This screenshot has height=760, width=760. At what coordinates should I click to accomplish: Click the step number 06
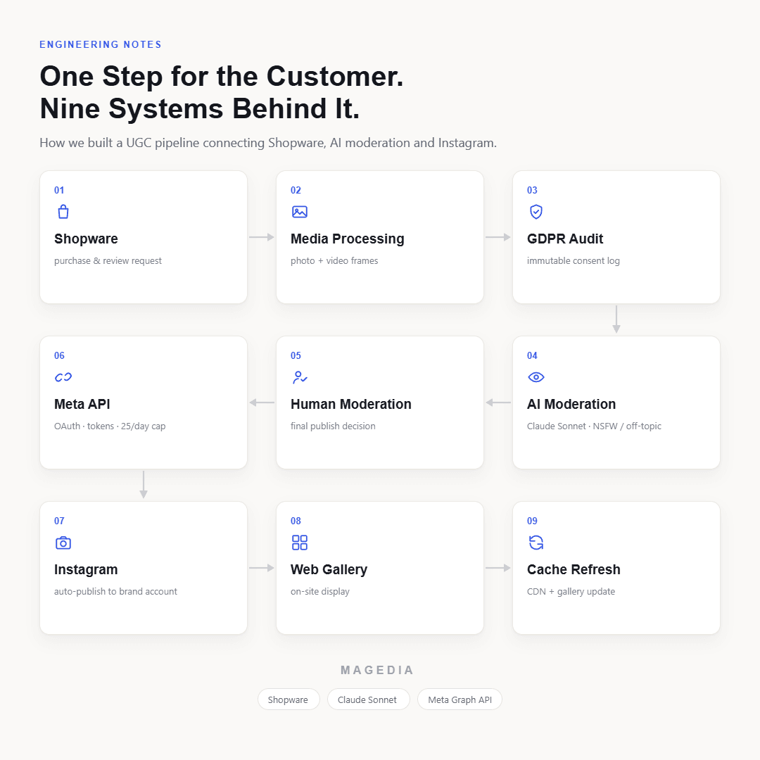pyautogui.click(x=59, y=355)
